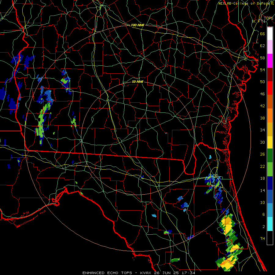Click the legend value 22
Image resolution: width=275 pixels, height=275 pixels.
point(262,167)
